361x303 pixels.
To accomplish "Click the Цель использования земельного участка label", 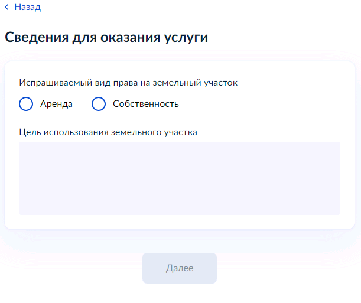I will [x=108, y=132].
